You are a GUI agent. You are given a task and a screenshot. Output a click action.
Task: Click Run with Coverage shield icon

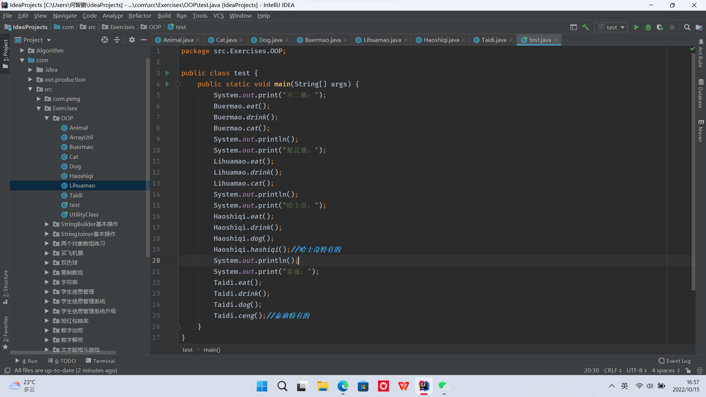point(660,27)
